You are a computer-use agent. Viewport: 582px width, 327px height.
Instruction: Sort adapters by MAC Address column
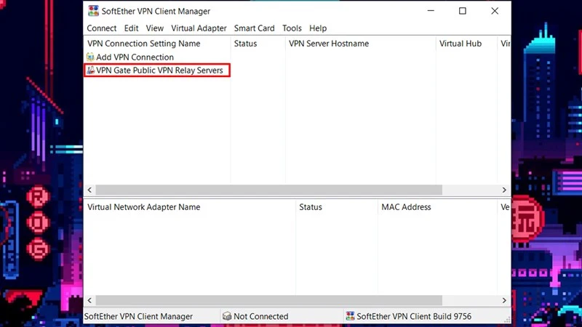(x=406, y=207)
